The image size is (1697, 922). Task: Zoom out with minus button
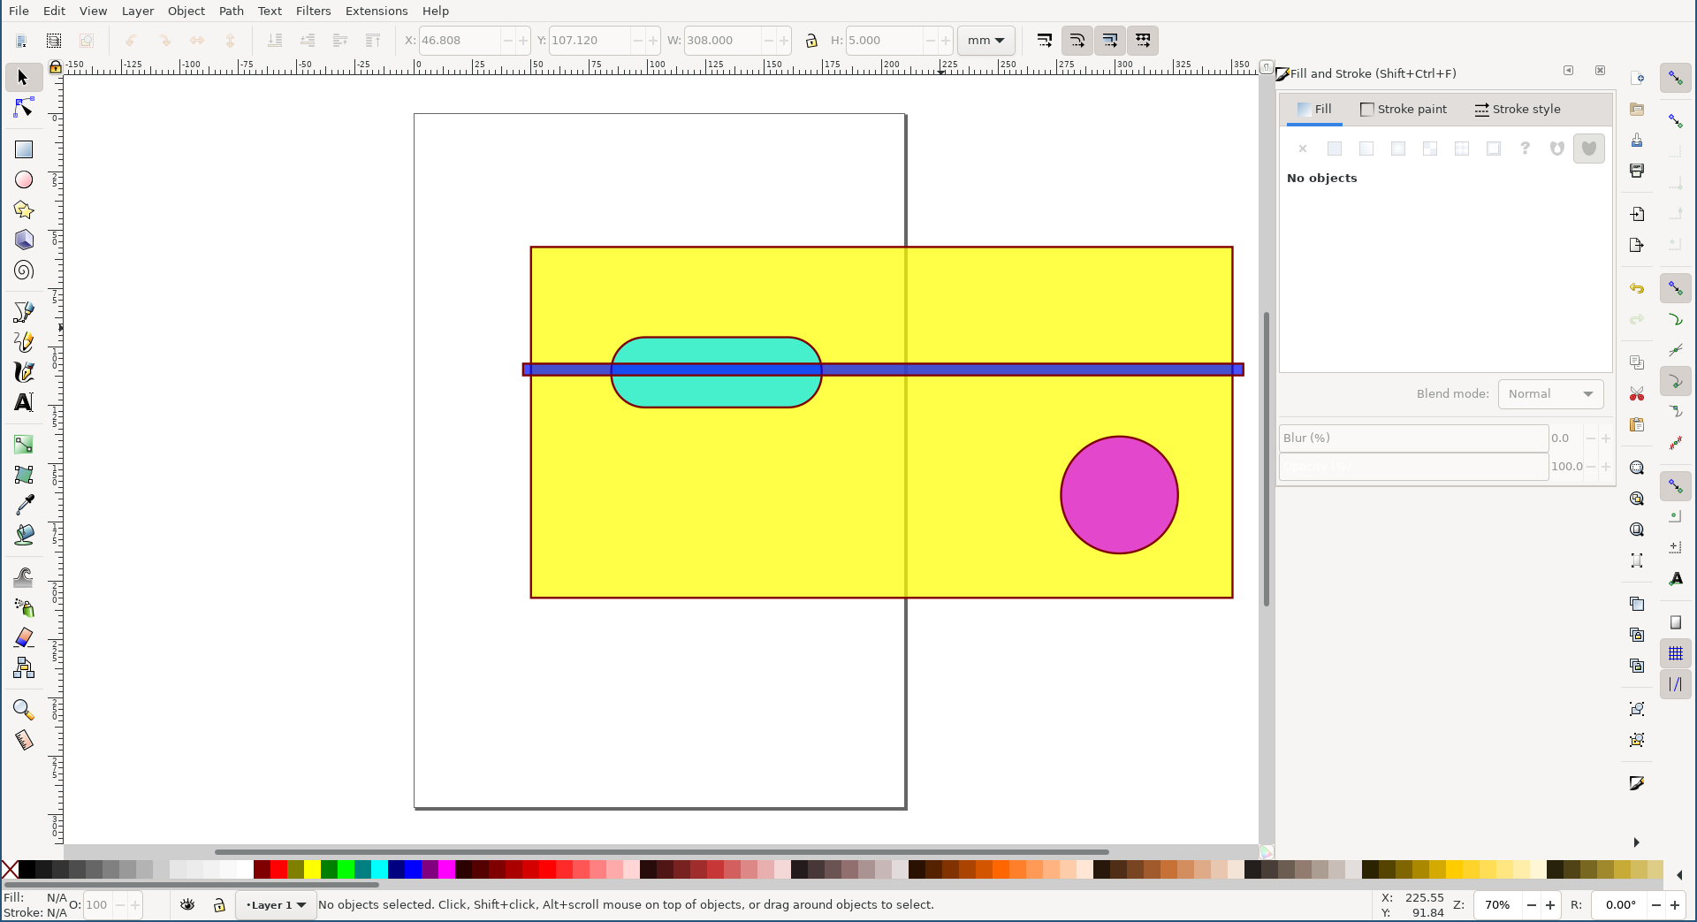1532,905
